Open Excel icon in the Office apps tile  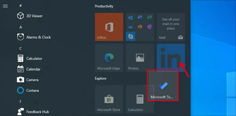pyautogui.click(x=150, y=18)
